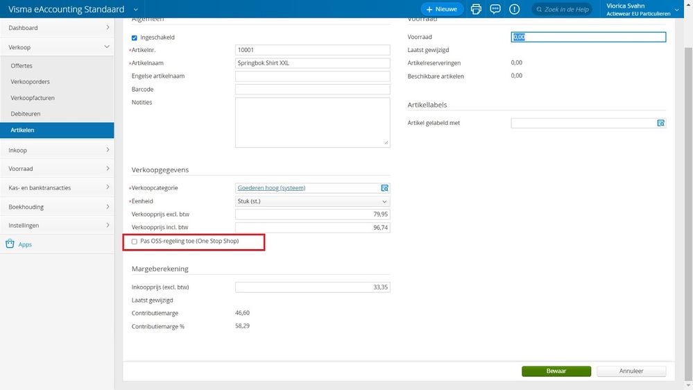Click the Notities text area
Viewport: 693px width, 390px height.
coord(312,123)
